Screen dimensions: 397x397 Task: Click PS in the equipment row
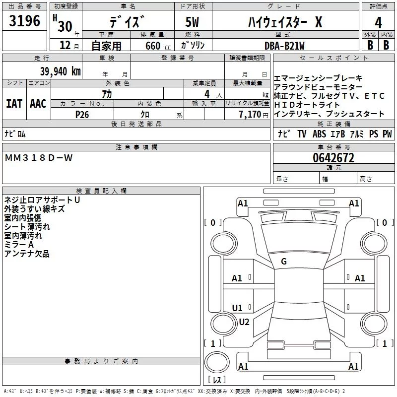point(374,134)
